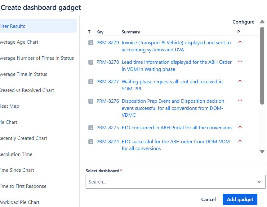Open issue key link PRM-8276
The image size is (267, 207).
108,101
